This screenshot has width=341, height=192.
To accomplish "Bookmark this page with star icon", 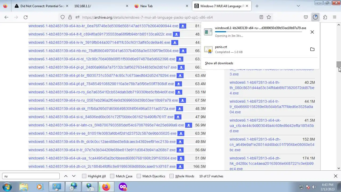I will click(269, 17).
